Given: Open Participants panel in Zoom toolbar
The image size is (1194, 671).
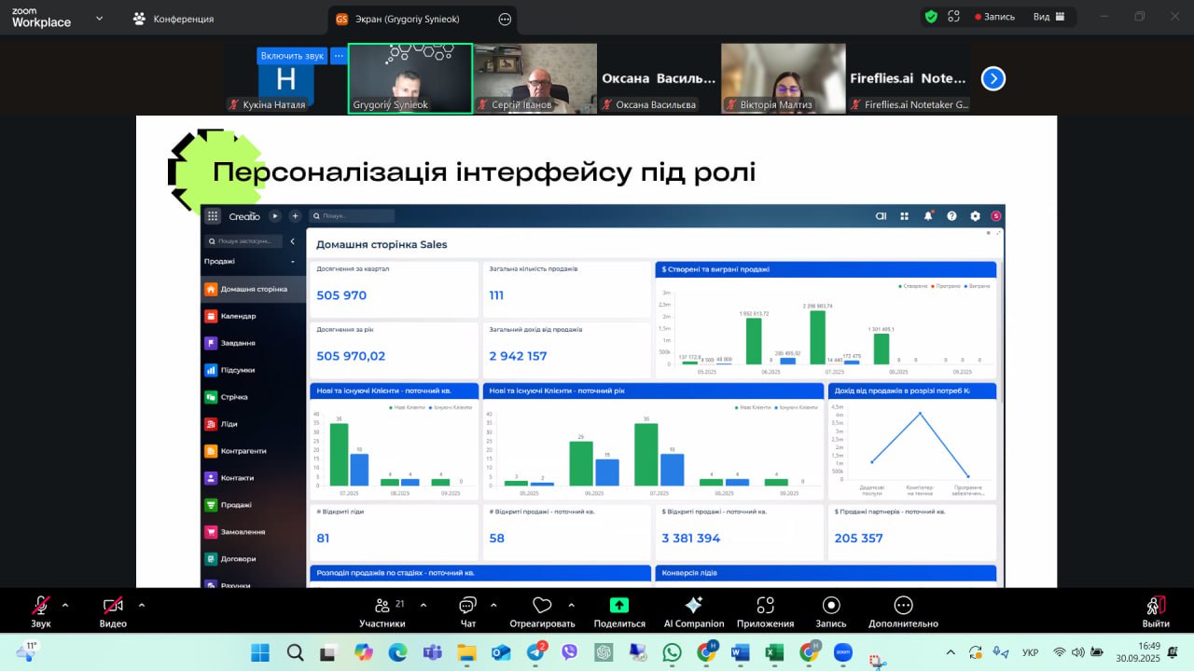Looking at the screenshot, I should click(382, 612).
